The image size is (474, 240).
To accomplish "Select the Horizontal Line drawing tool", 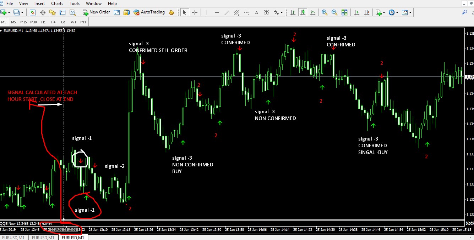I will [217, 12].
